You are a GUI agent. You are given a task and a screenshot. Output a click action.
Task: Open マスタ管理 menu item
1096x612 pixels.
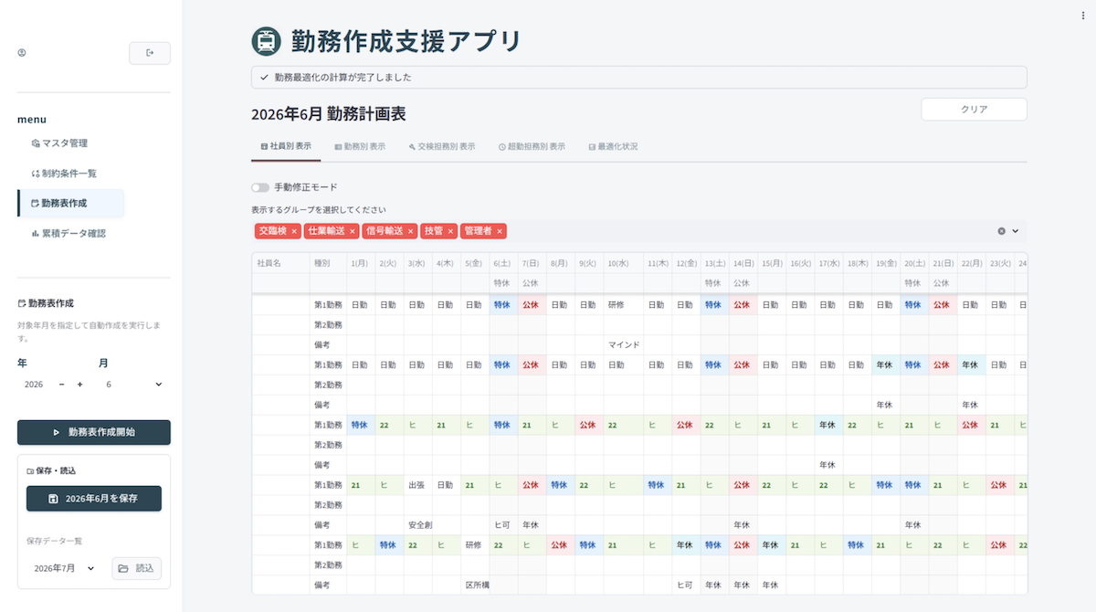pyautogui.click(x=71, y=143)
